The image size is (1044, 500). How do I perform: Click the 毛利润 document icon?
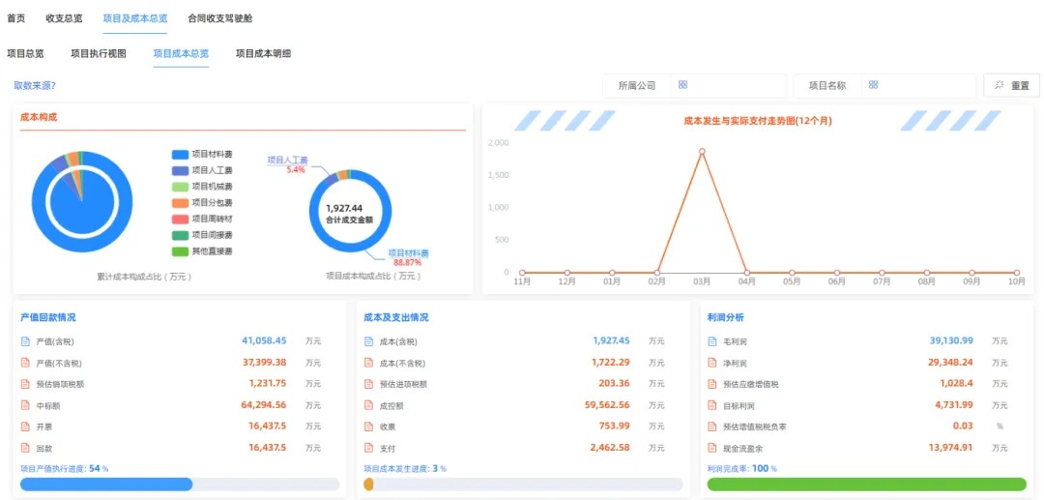(x=712, y=341)
